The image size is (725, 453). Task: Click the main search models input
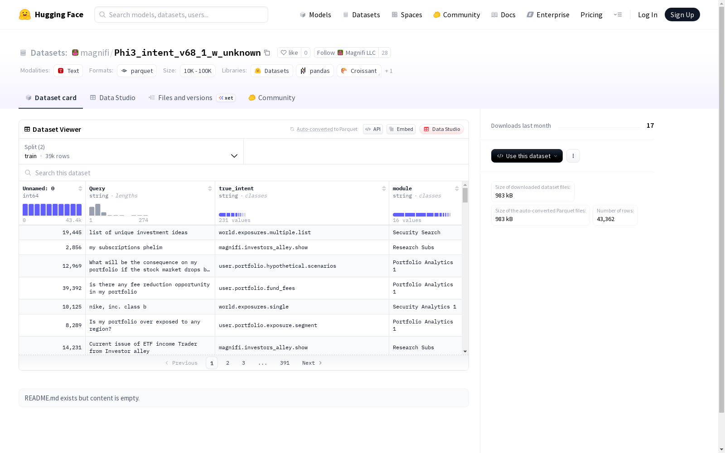point(181,14)
